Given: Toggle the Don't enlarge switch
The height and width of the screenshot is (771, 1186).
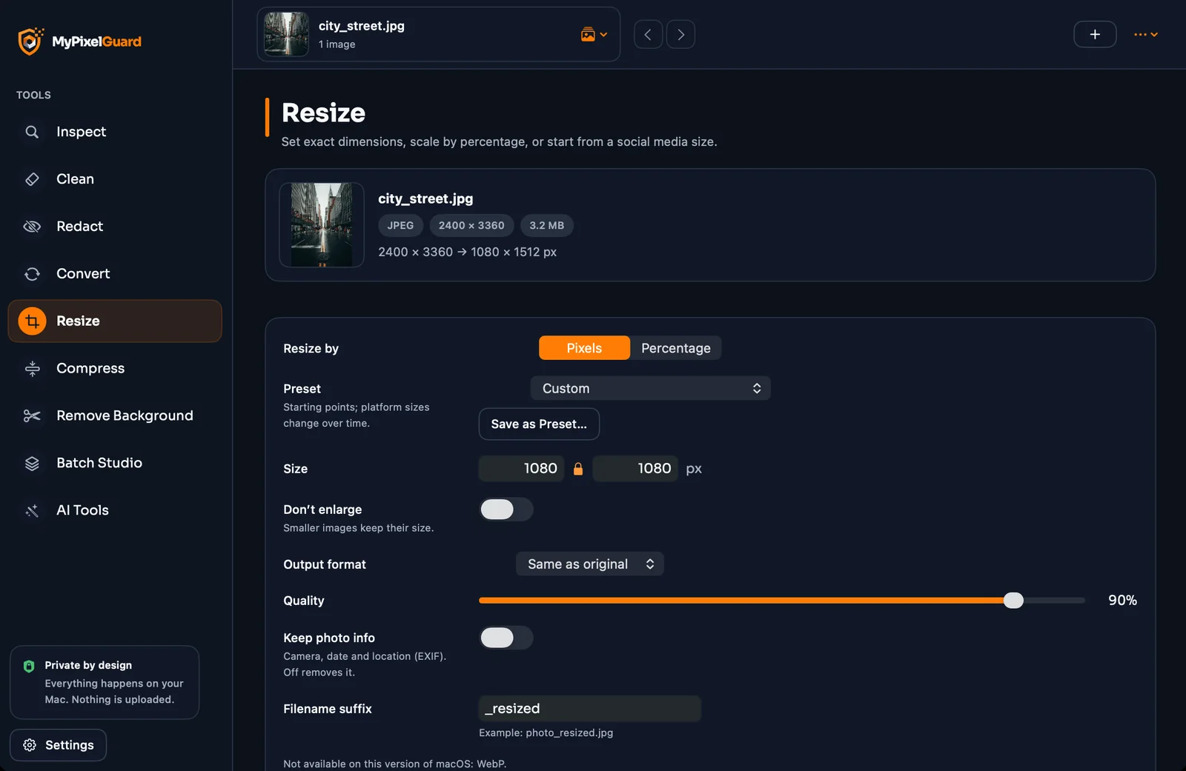Looking at the screenshot, I should (x=506, y=510).
